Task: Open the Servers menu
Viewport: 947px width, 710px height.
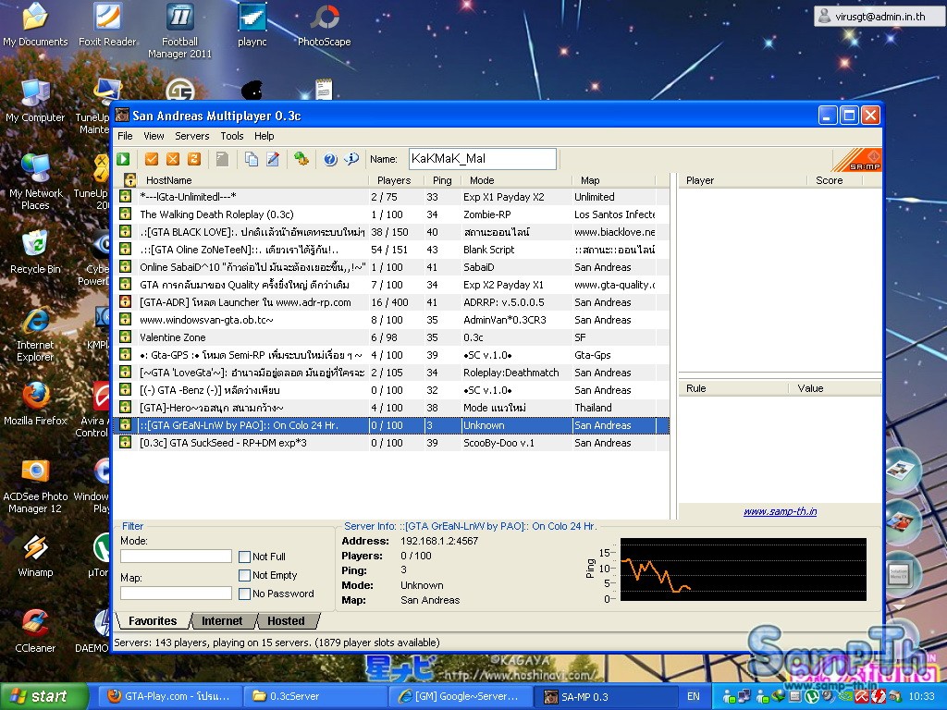Action: [x=192, y=136]
